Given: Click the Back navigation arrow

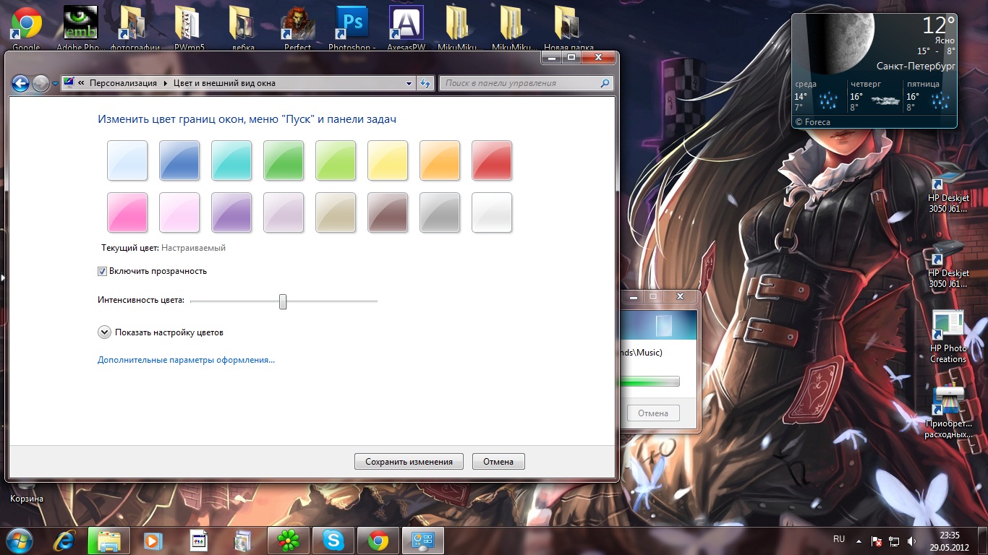Looking at the screenshot, I should tap(20, 83).
